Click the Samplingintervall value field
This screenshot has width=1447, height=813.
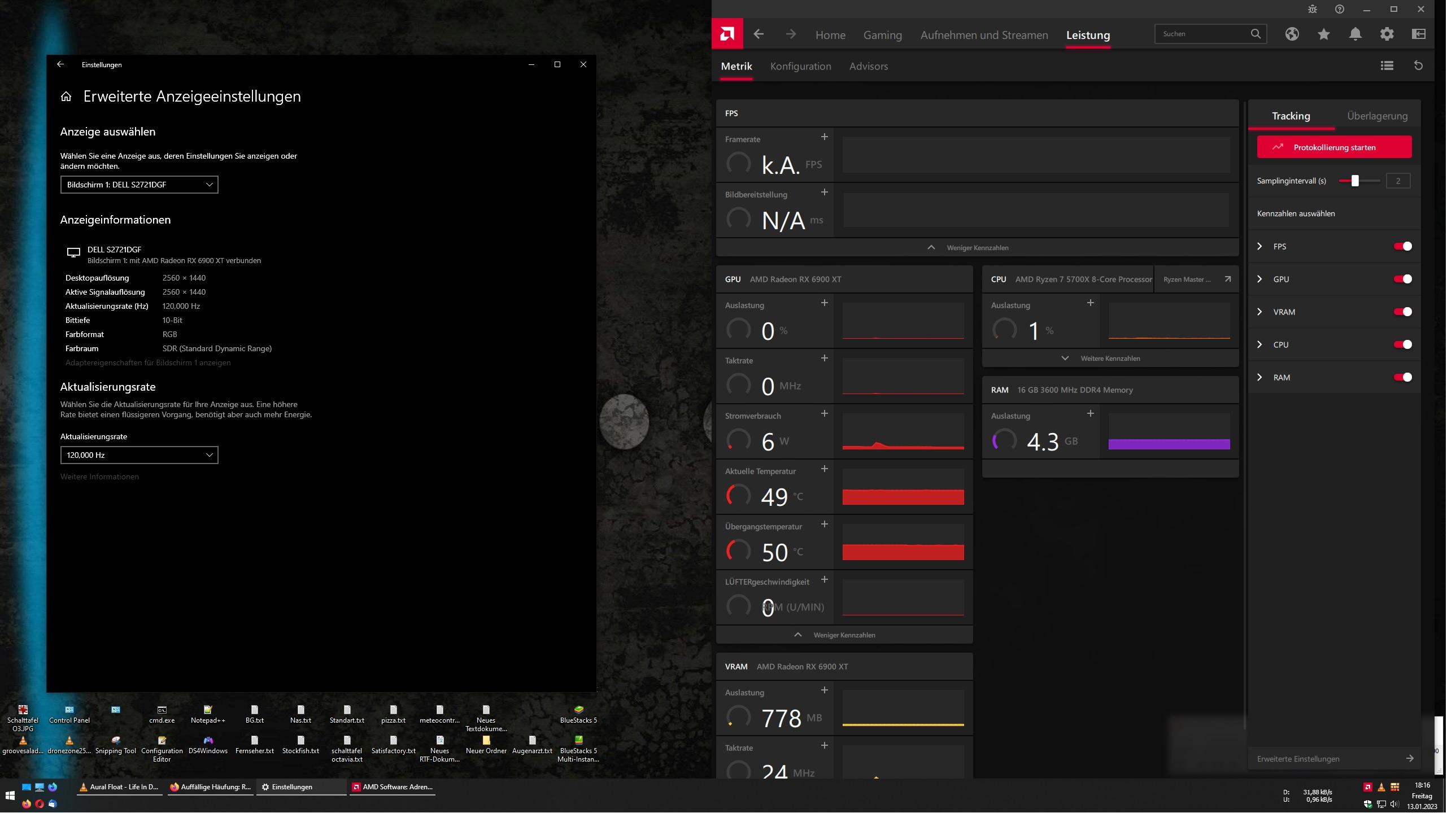click(x=1399, y=181)
